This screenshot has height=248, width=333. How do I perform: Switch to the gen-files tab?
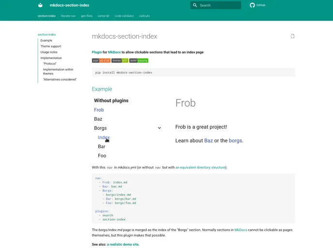coord(87,16)
